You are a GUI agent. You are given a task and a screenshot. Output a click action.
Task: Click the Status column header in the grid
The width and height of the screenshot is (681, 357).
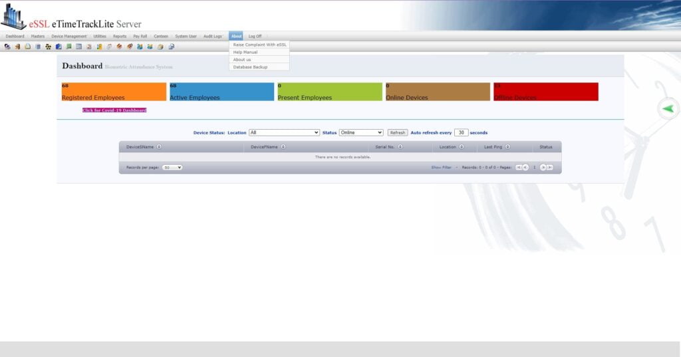(546, 147)
